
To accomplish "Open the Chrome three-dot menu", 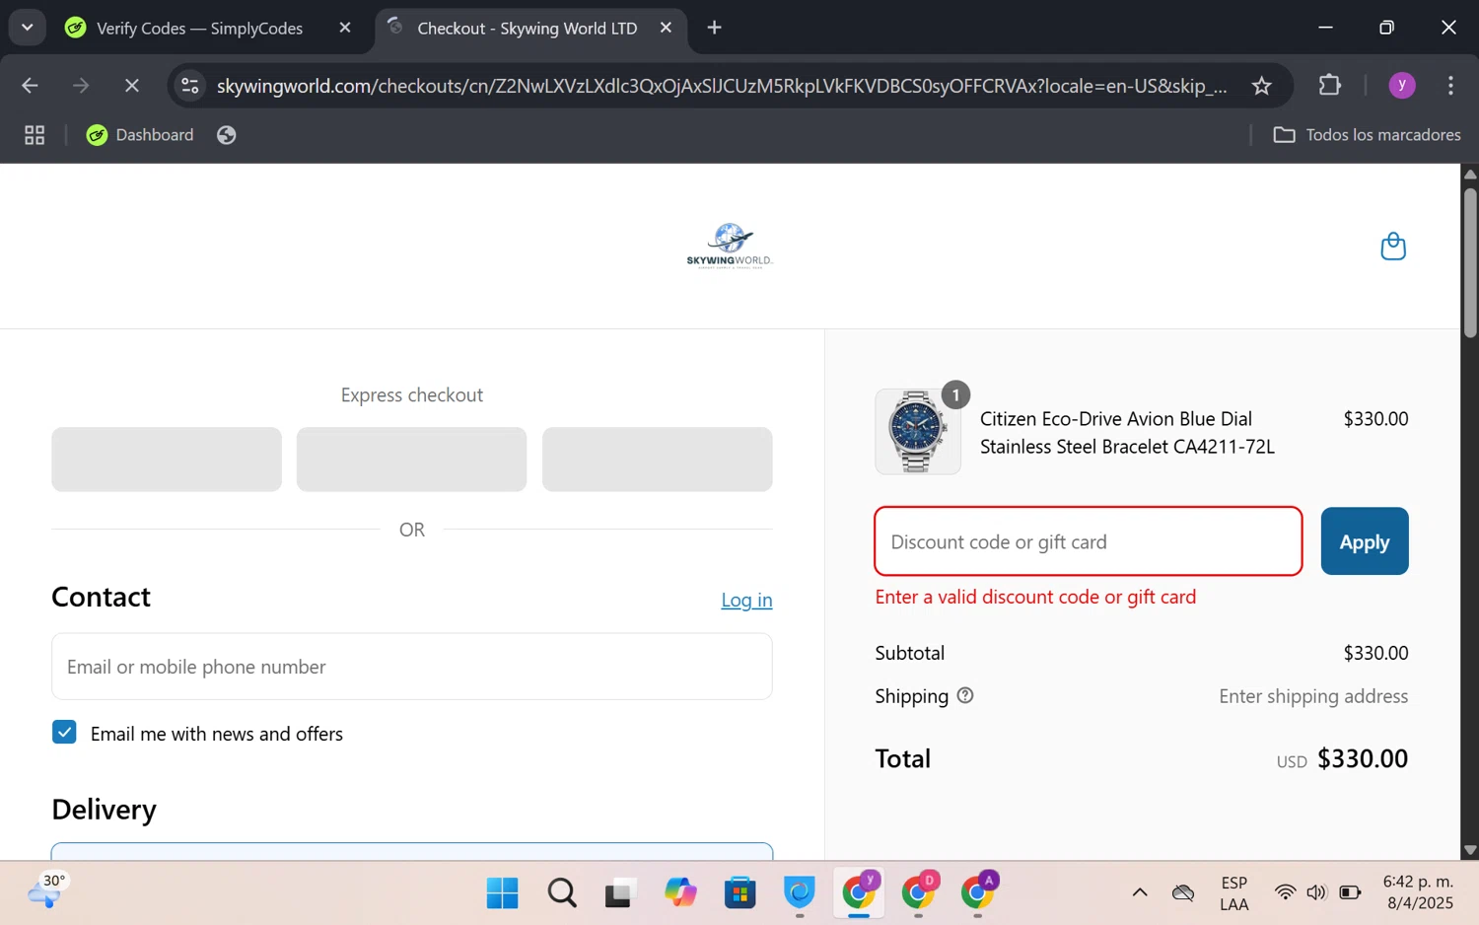I will click(x=1450, y=86).
